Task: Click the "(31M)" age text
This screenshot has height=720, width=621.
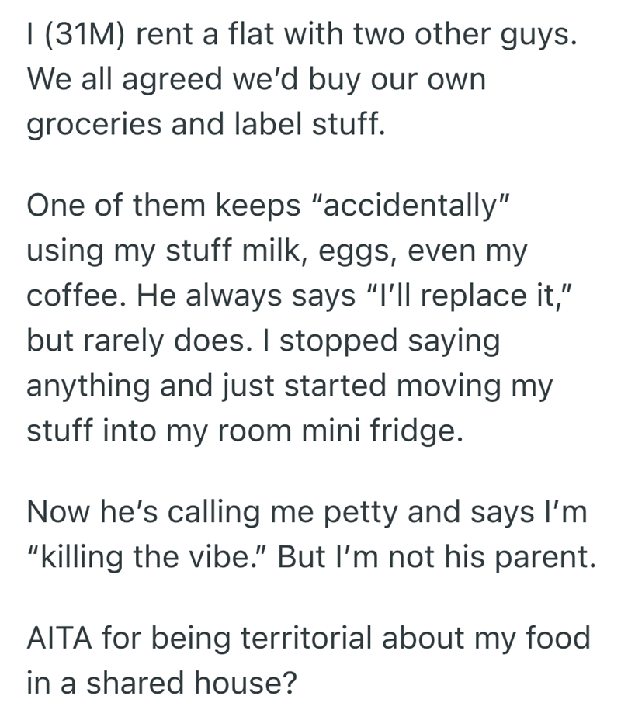Action: [85, 36]
